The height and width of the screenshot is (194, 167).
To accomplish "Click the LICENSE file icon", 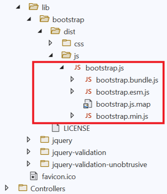I will 55,128.
